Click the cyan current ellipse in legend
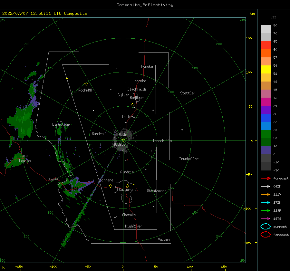Screen dimensions: 290x271 click(266, 227)
